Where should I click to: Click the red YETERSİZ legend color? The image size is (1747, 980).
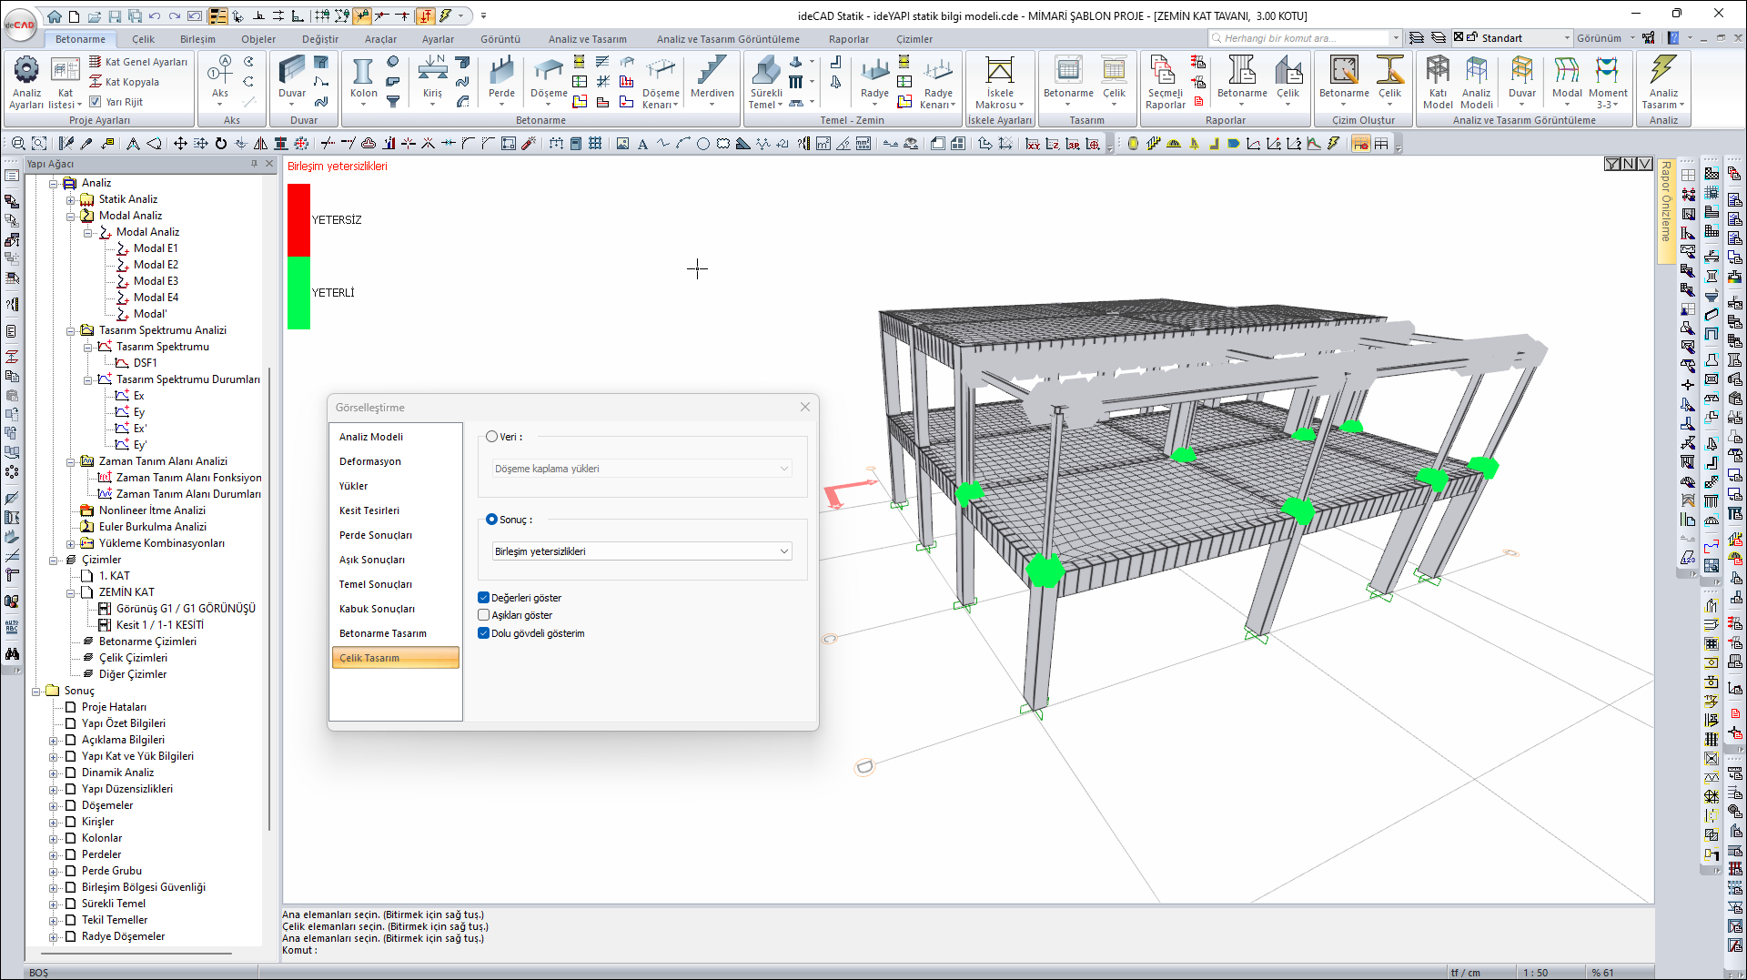point(298,219)
